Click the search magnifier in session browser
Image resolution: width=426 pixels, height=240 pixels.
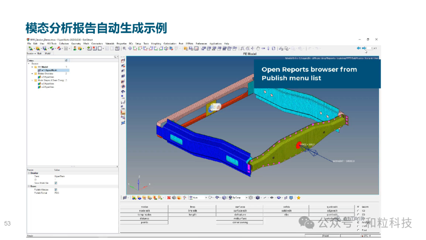click(115, 57)
